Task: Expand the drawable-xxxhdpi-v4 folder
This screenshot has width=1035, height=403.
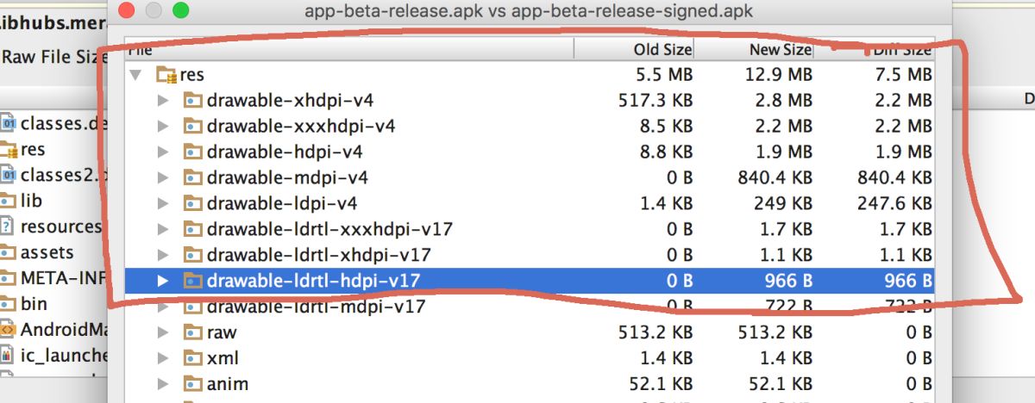Action: 163,127
